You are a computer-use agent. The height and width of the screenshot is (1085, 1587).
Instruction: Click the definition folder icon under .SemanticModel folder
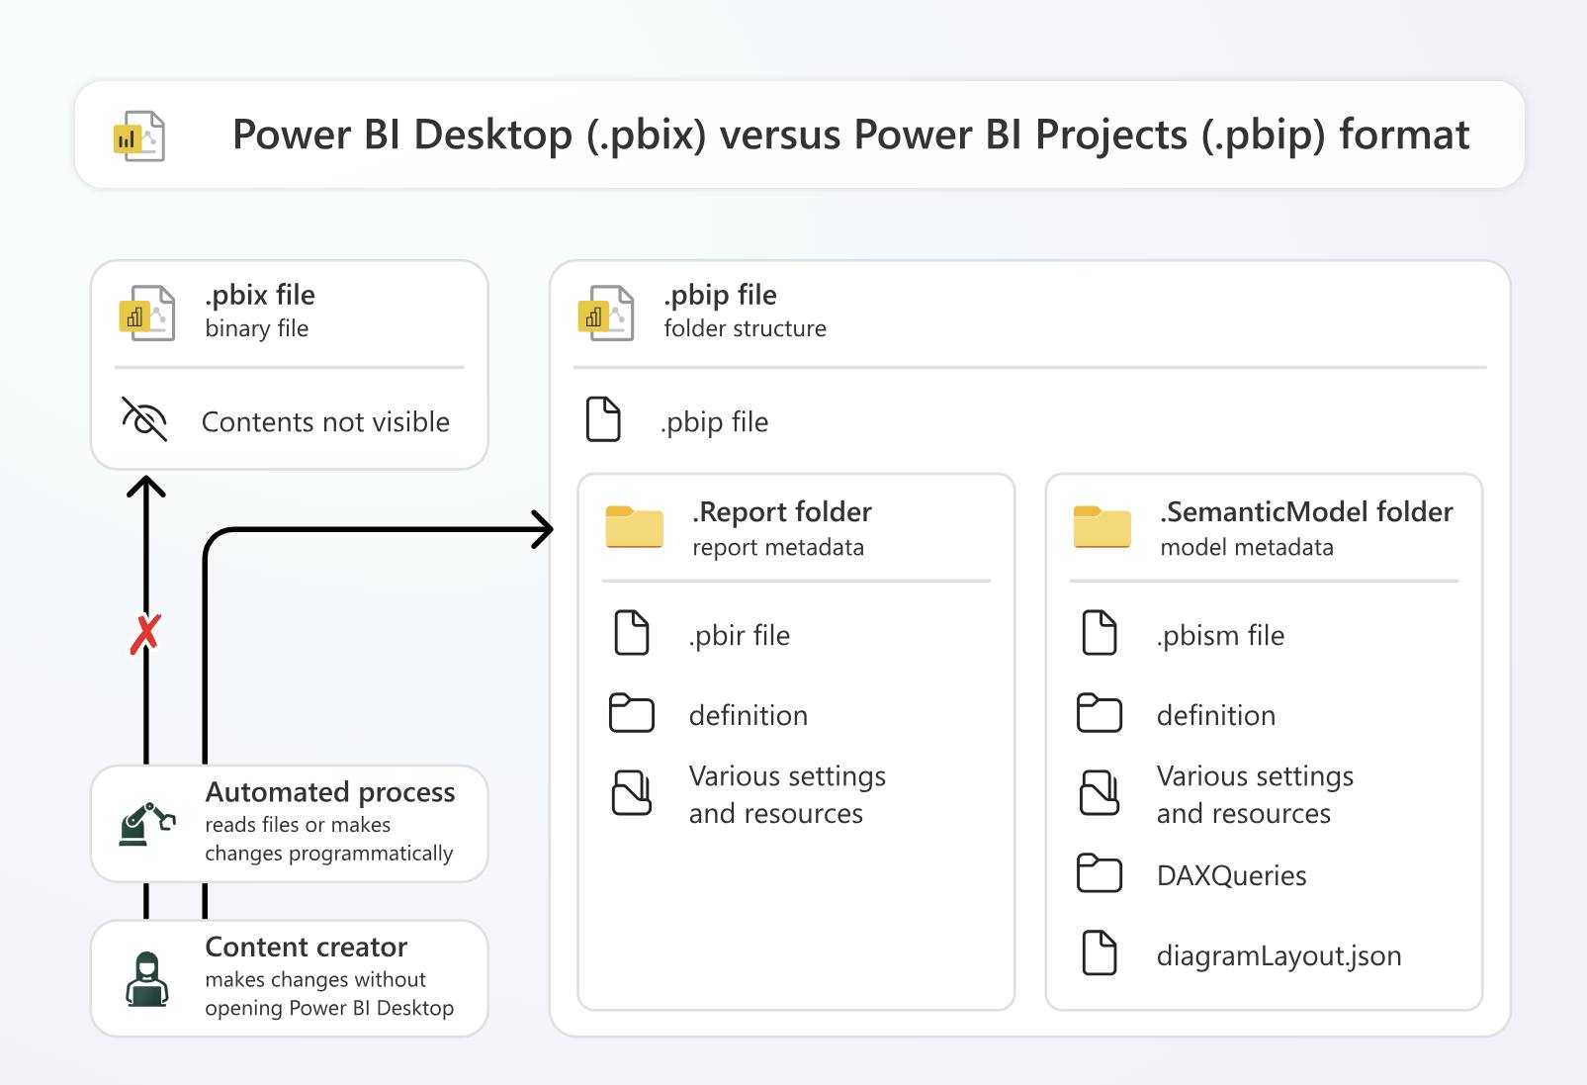click(1100, 713)
